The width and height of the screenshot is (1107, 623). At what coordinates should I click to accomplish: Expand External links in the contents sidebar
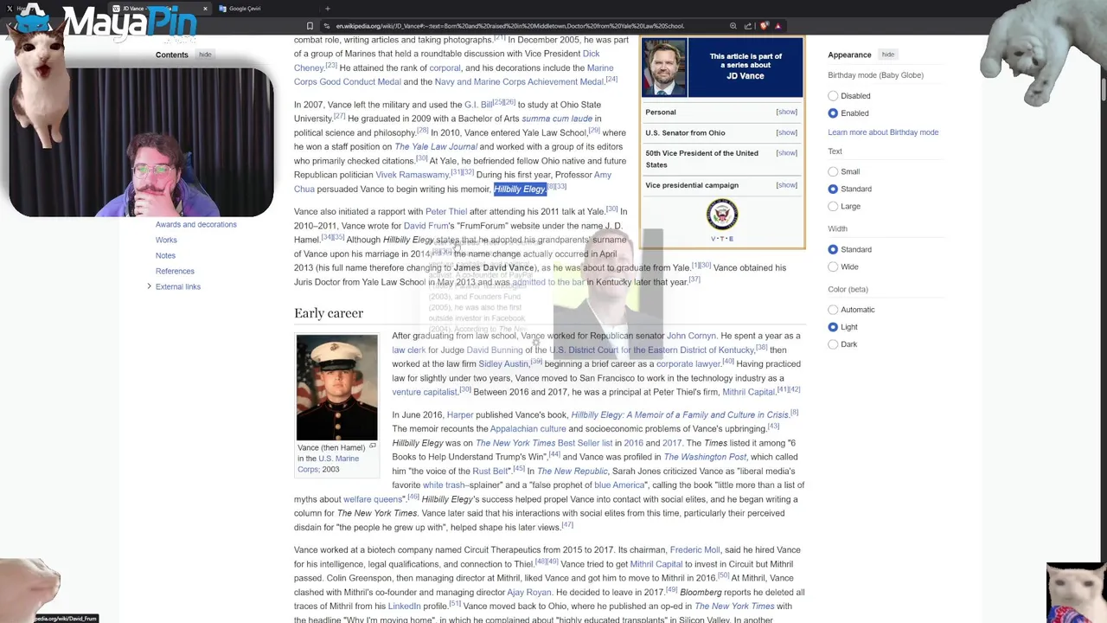pos(149,286)
